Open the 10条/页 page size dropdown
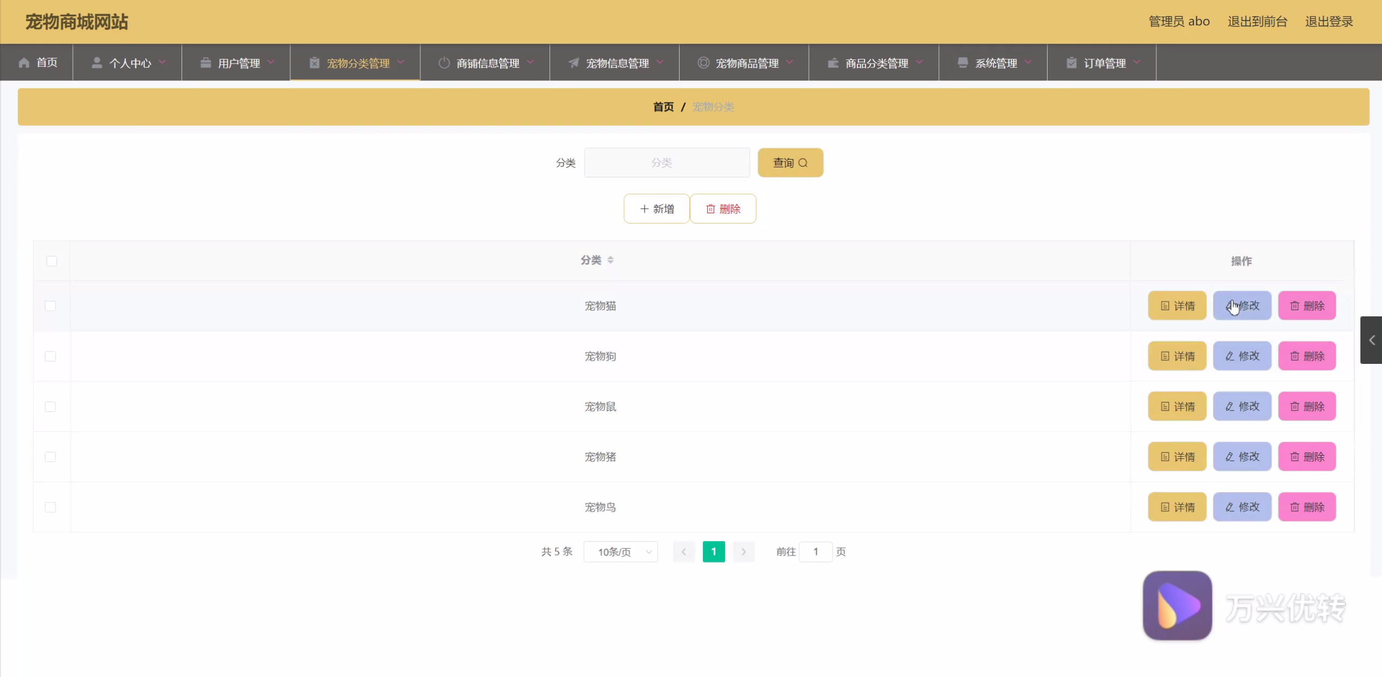The image size is (1382, 677). pyautogui.click(x=620, y=552)
